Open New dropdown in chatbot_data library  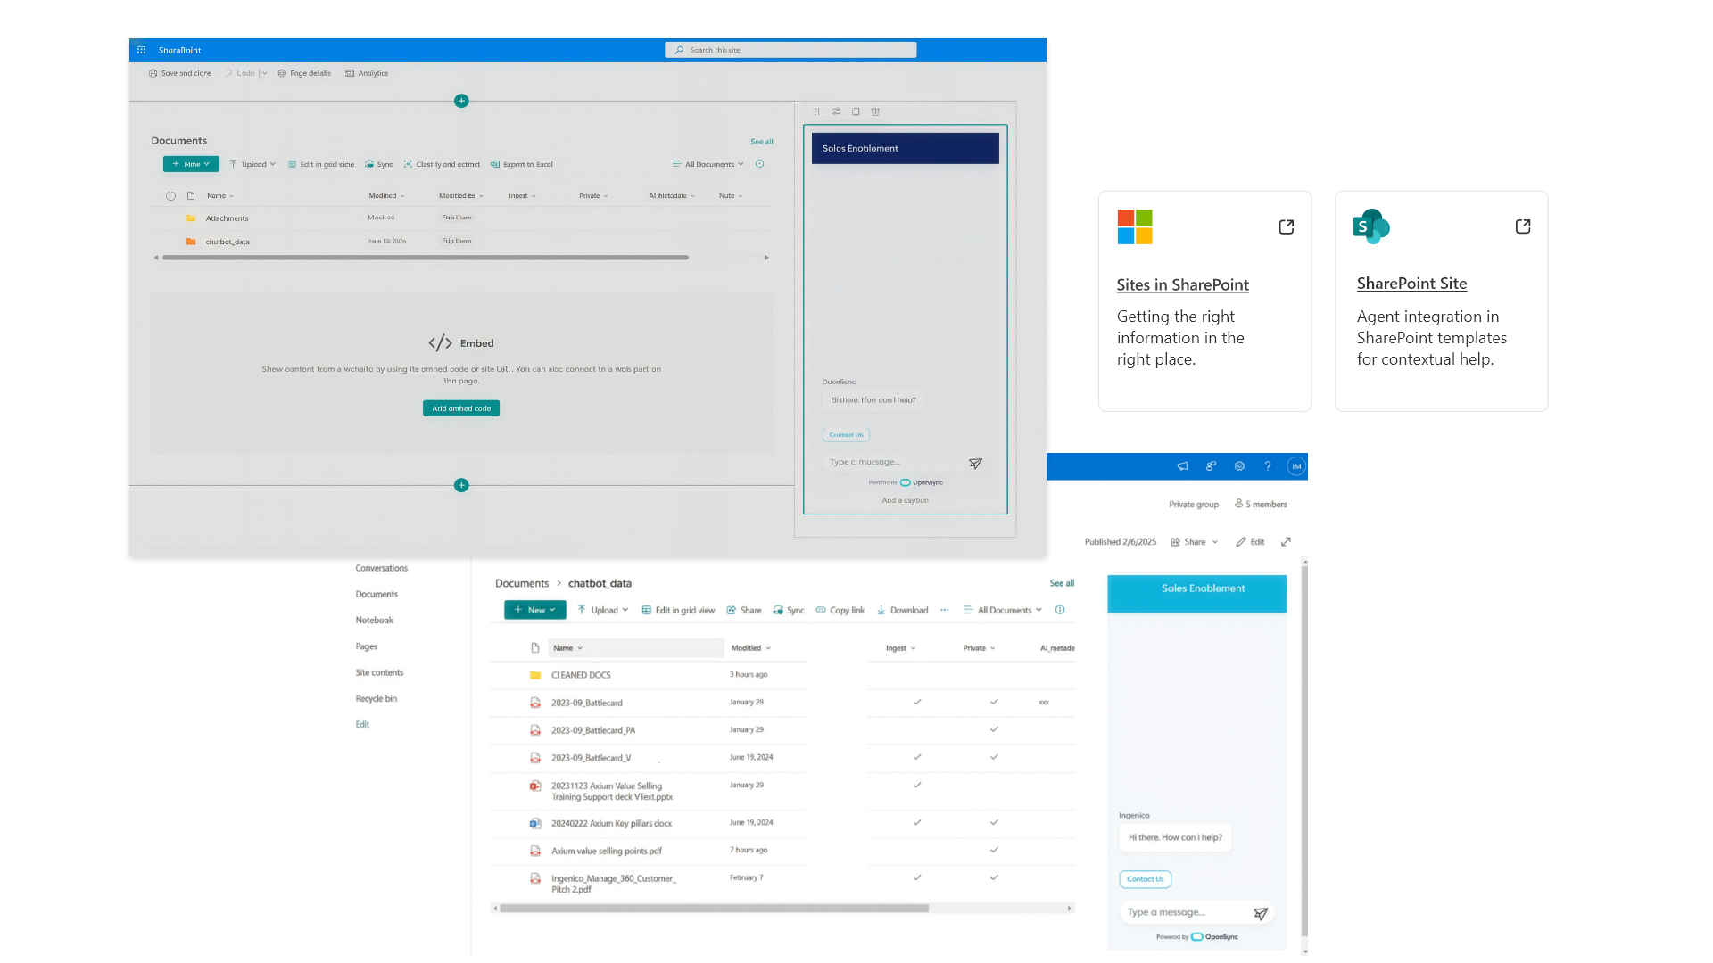coord(535,610)
